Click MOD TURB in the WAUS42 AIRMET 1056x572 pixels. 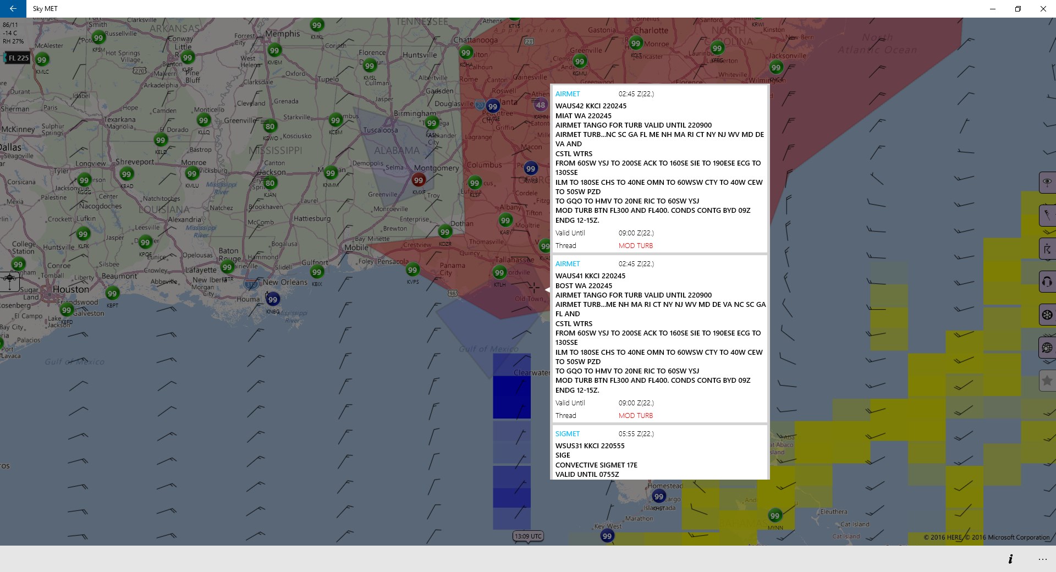tap(636, 246)
